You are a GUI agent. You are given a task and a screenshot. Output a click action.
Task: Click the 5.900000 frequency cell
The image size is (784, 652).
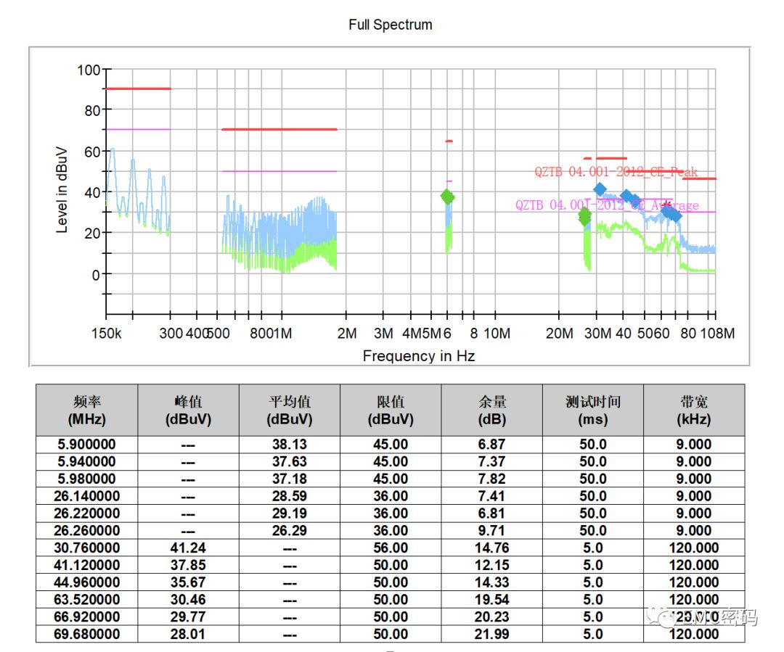(87, 444)
